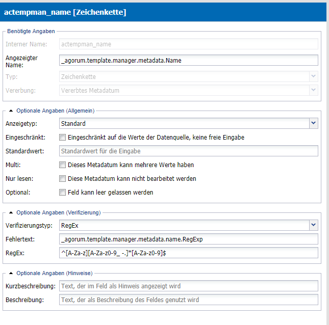Collapse the Optionale Angaben (Hinweise) triangle icon
329x325 pixels.
[x=11, y=273]
